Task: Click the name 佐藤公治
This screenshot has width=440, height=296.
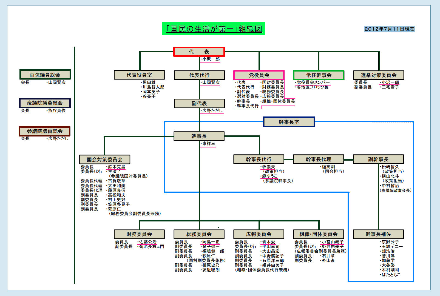Action: (148, 242)
